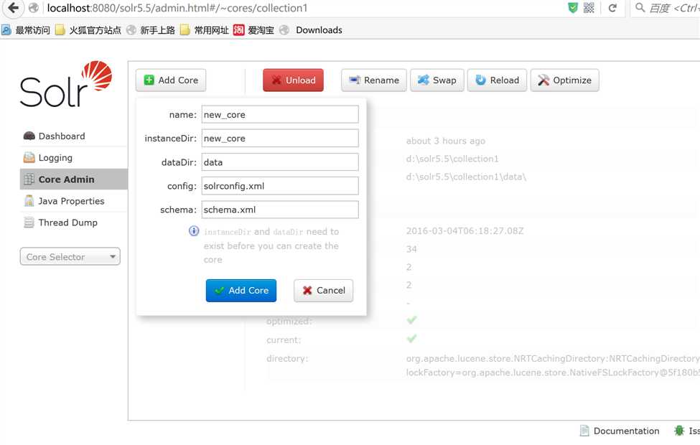Viewport: 700px width, 445px height.
Task: Click the Optimize hammer icon
Action: coord(543,80)
